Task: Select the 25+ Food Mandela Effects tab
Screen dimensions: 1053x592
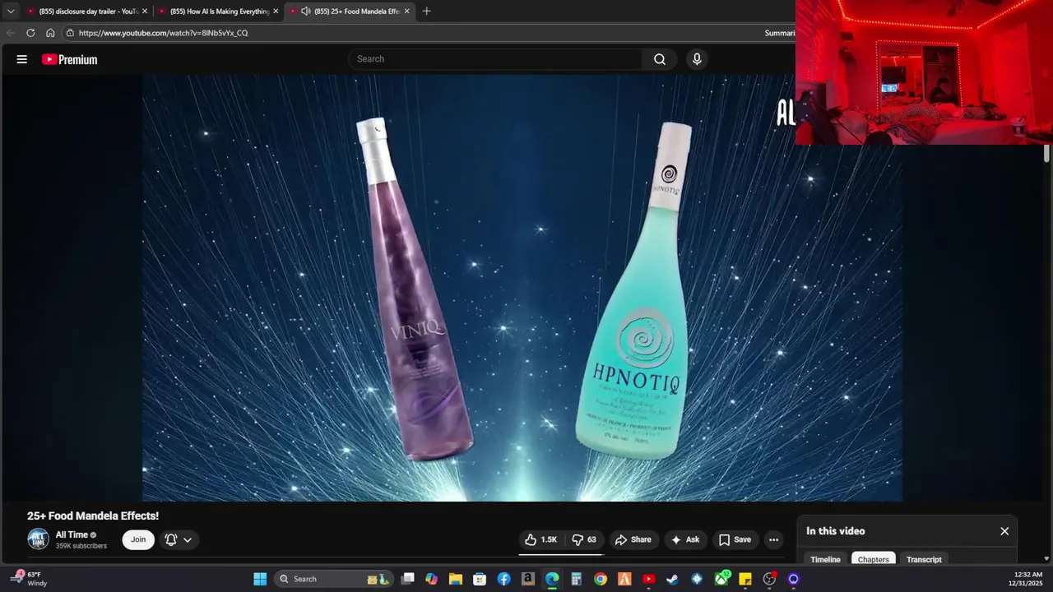Action: coord(349,12)
